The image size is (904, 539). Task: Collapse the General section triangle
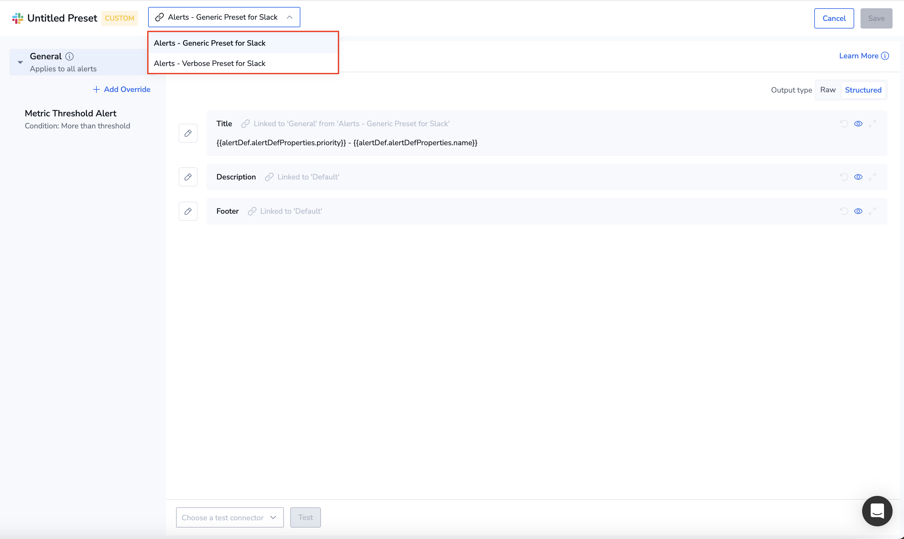pos(20,62)
